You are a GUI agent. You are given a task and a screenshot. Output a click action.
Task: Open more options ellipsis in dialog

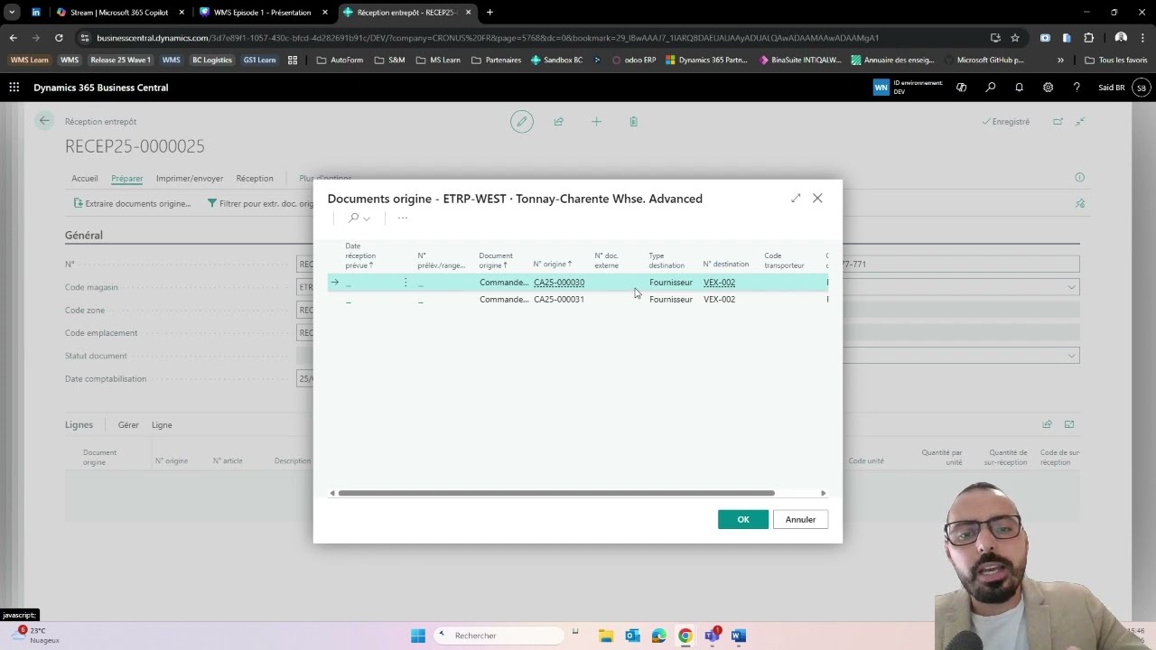[403, 218]
